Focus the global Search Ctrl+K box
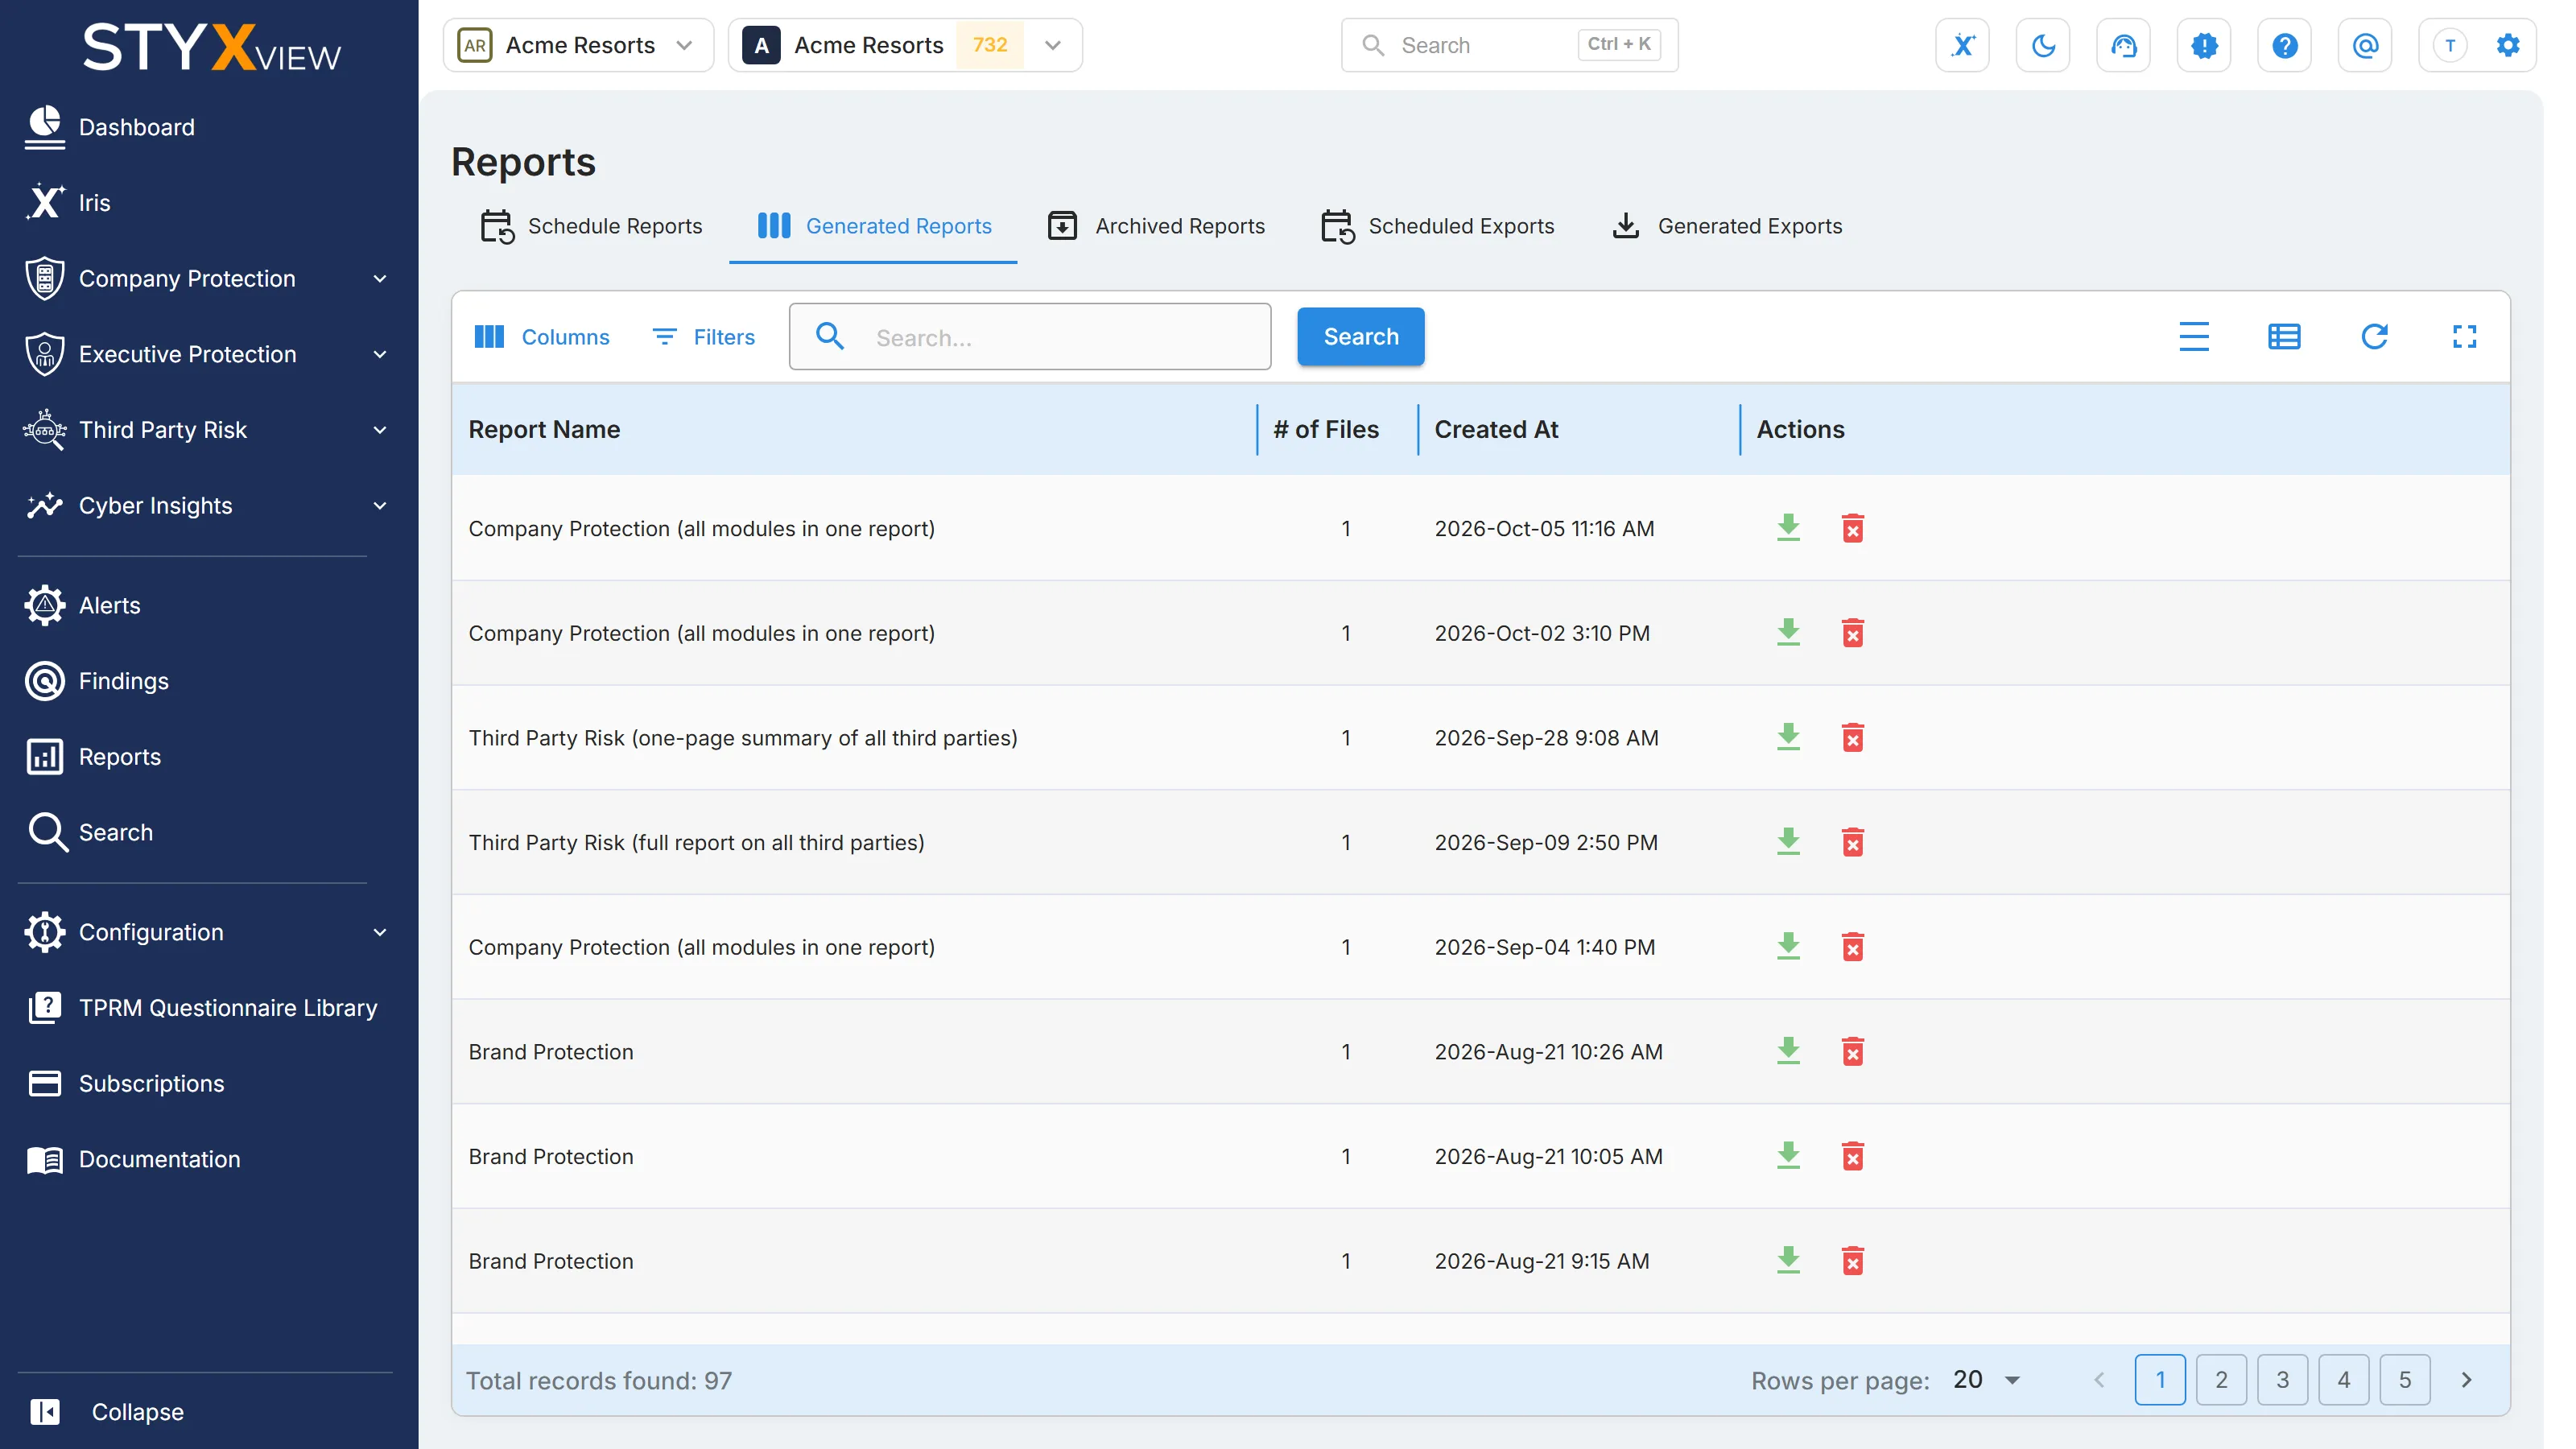Image resolution: width=2576 pixels, height=1449 pixels. pyautogui.click(x=1509, y=45)
